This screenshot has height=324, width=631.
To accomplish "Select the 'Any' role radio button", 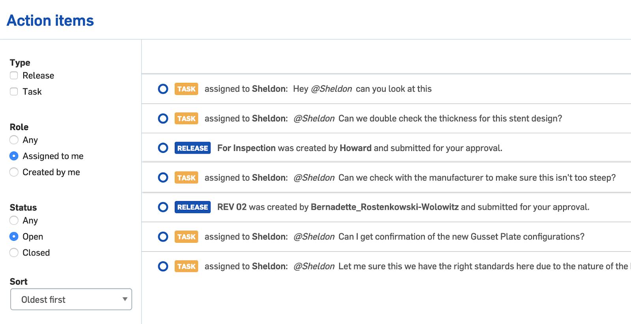I will [14, 140].
